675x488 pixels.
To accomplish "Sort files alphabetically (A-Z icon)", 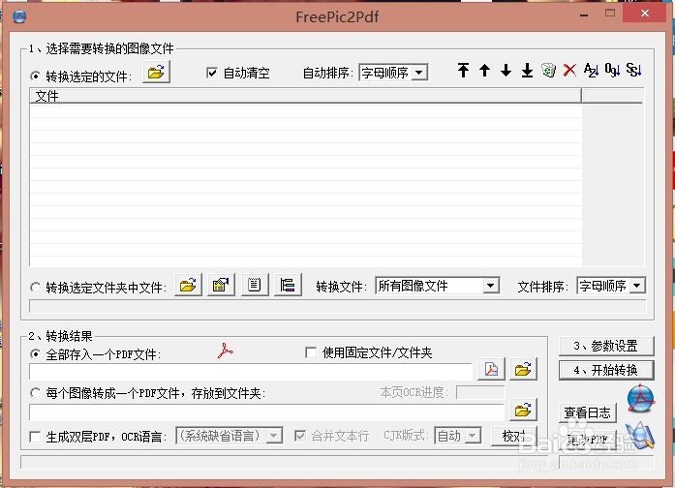I will (591, 70).
